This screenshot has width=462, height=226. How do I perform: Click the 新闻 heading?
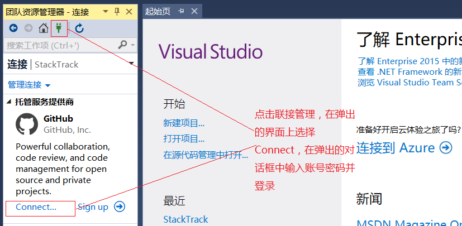click(x=369, y=199)
